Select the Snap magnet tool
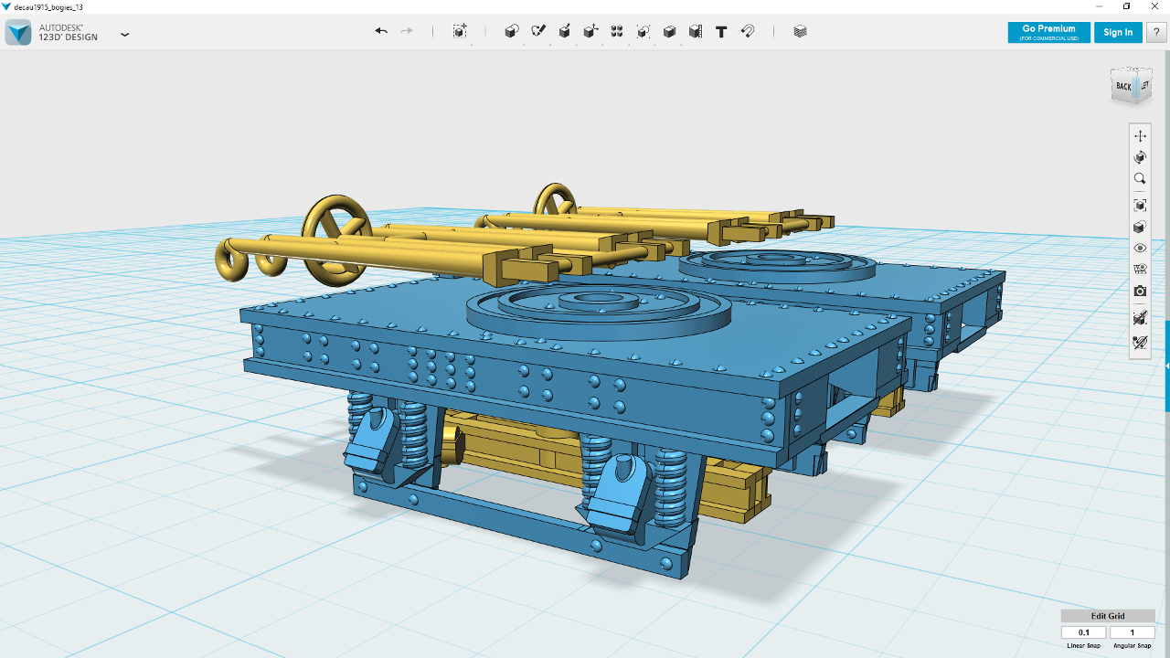 point(748,31)
